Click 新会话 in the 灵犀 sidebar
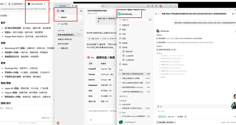This screenshot has height=125, width=236. pyautogui.click(x=69, y=17)
